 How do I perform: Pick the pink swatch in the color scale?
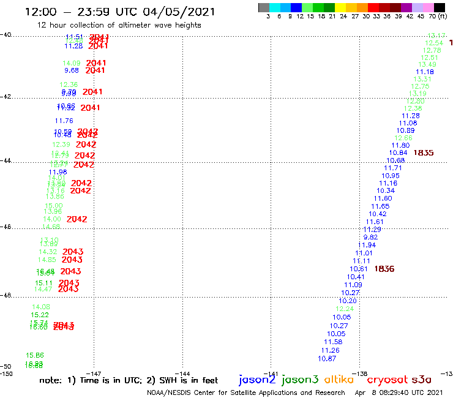[x=428, y=7]
